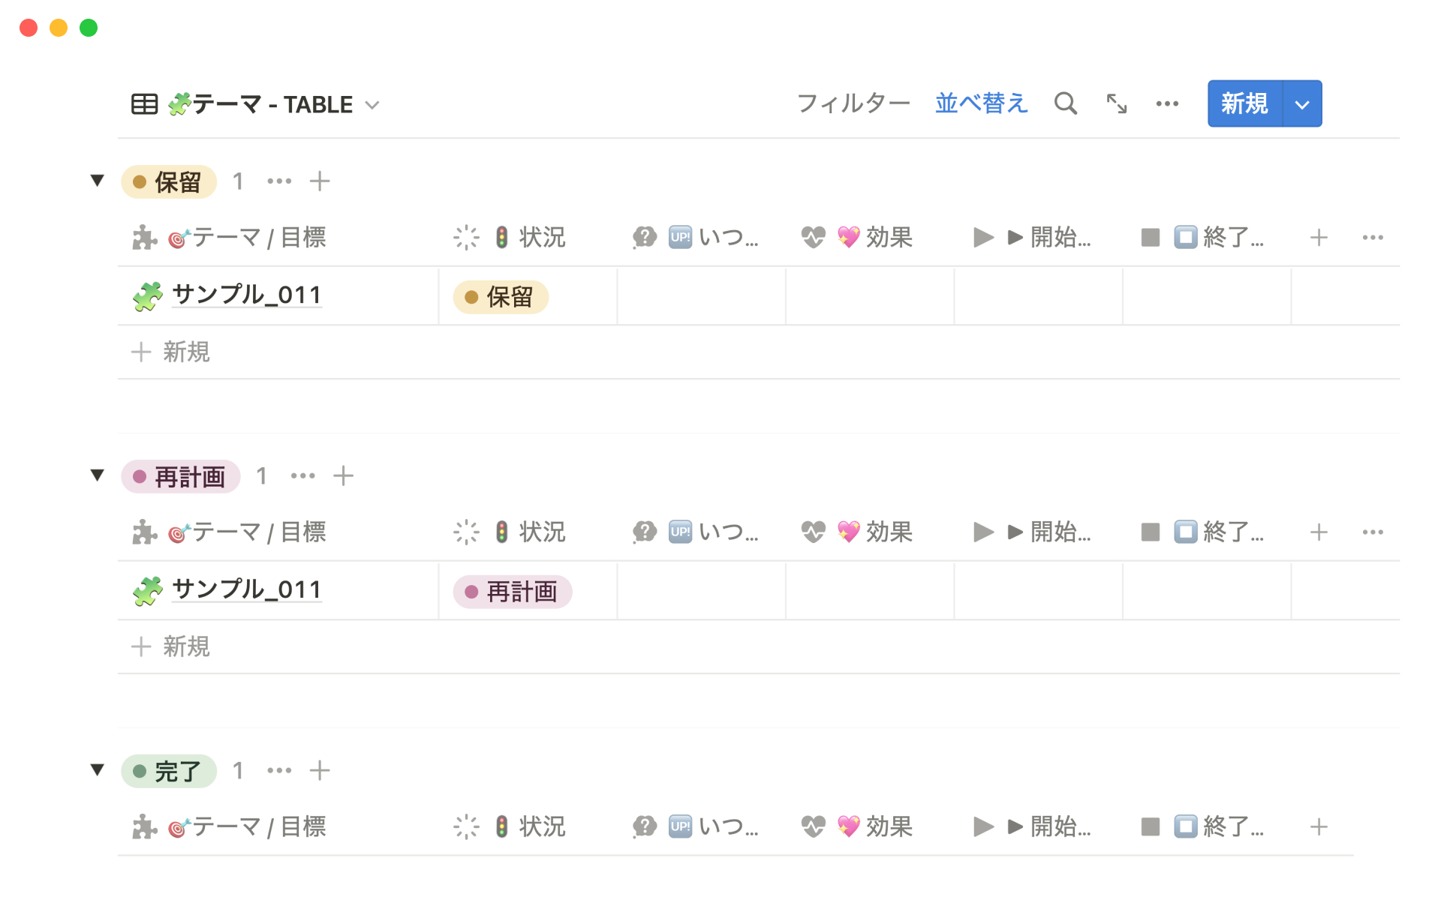Collapse the 保留 group triangle

click(x=98, y=181)
